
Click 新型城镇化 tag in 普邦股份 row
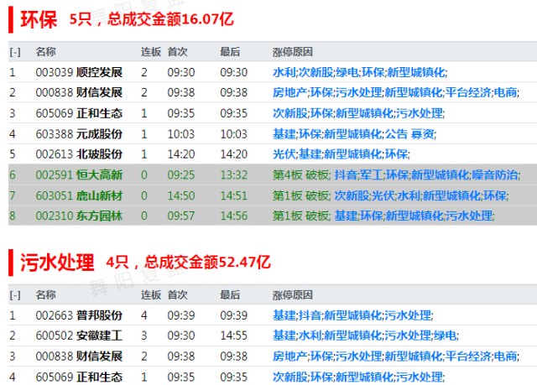[x=352, y=315]
